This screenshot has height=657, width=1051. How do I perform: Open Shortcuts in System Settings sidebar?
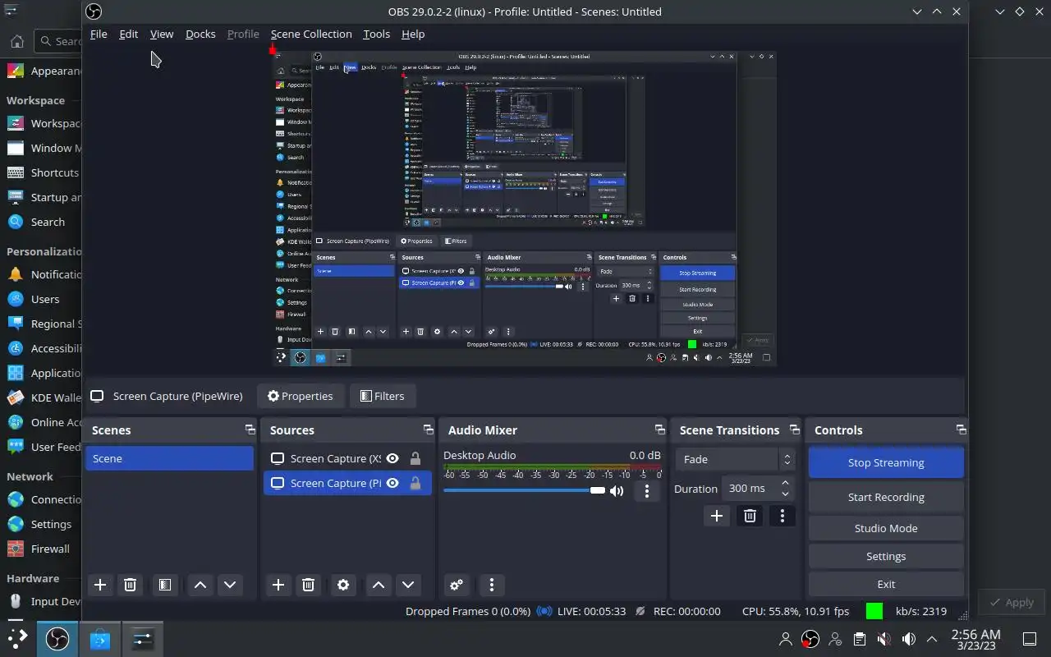43,172
